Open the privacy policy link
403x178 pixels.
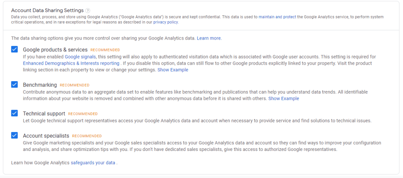[166, 22]
